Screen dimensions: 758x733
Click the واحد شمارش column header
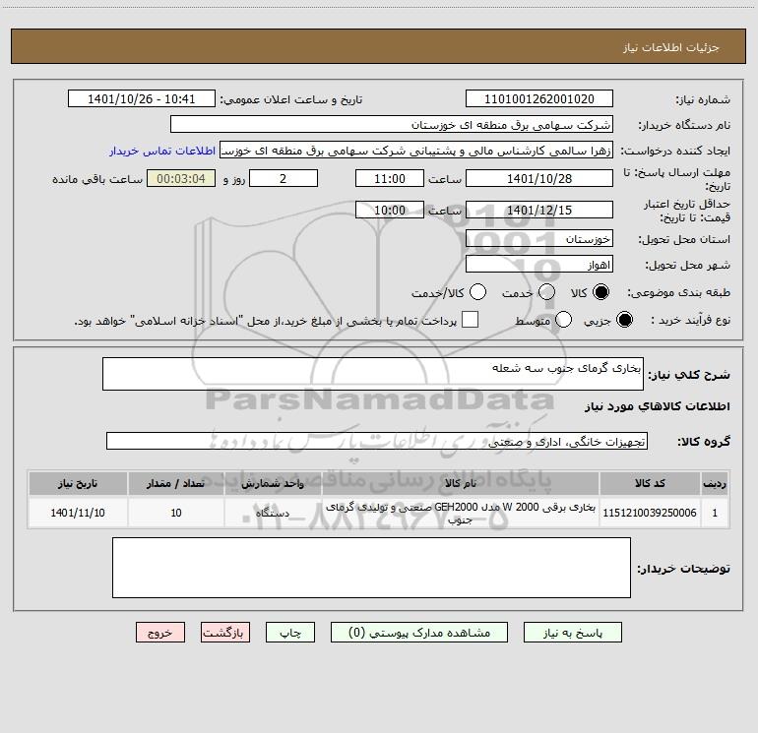273,483
